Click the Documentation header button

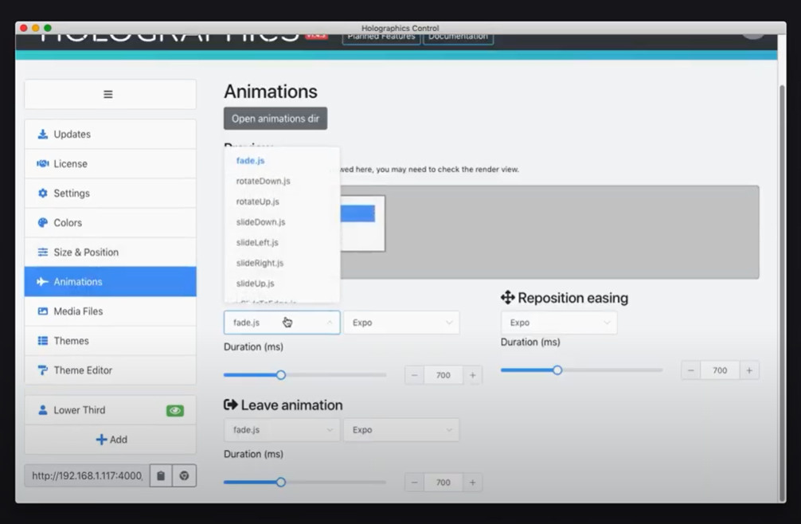point(458,37)
